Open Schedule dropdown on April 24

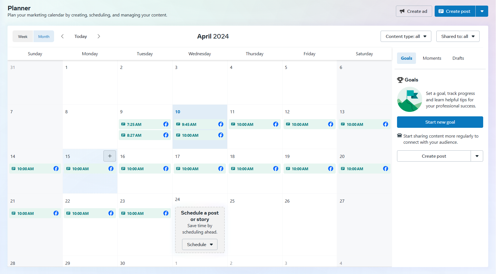point(200,244)
